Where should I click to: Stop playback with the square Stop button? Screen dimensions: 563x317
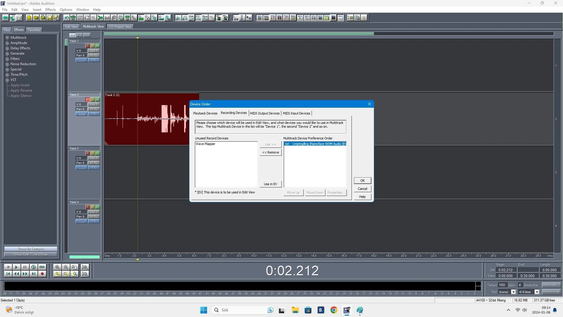8,267
